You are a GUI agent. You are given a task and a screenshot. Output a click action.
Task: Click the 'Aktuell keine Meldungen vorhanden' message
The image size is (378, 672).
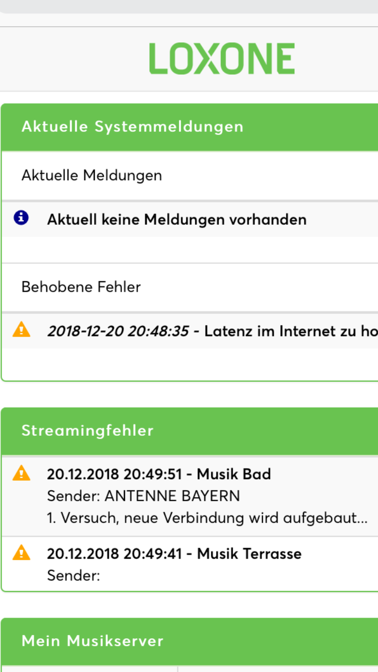(x=176, y=220)
